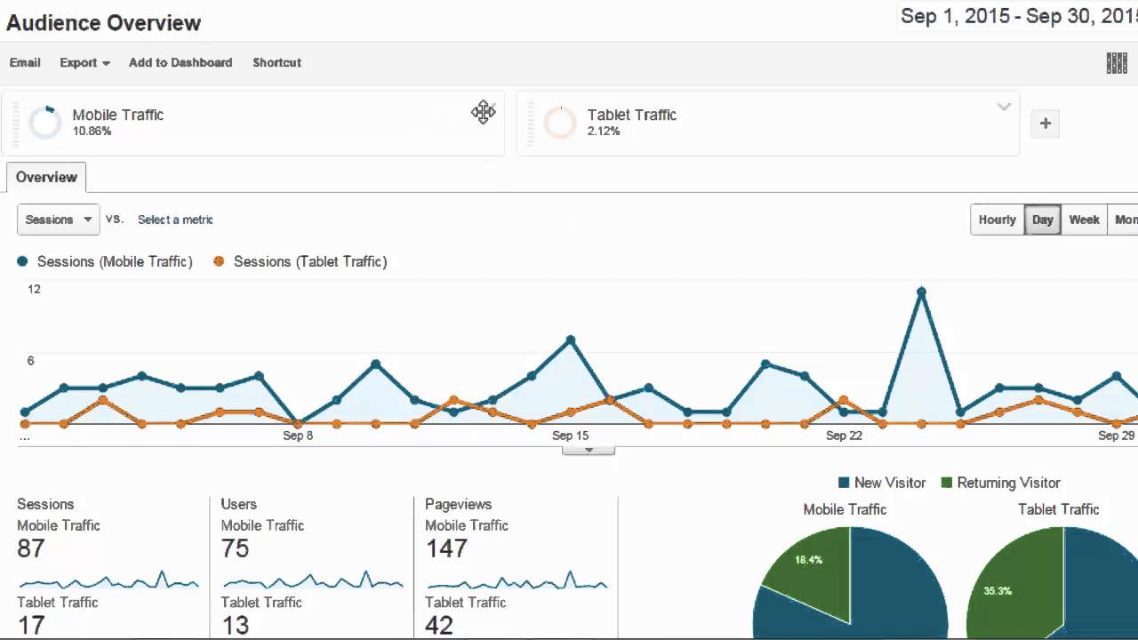Click the blue Sessions (Mobile Traffic) legend dot

20,261
